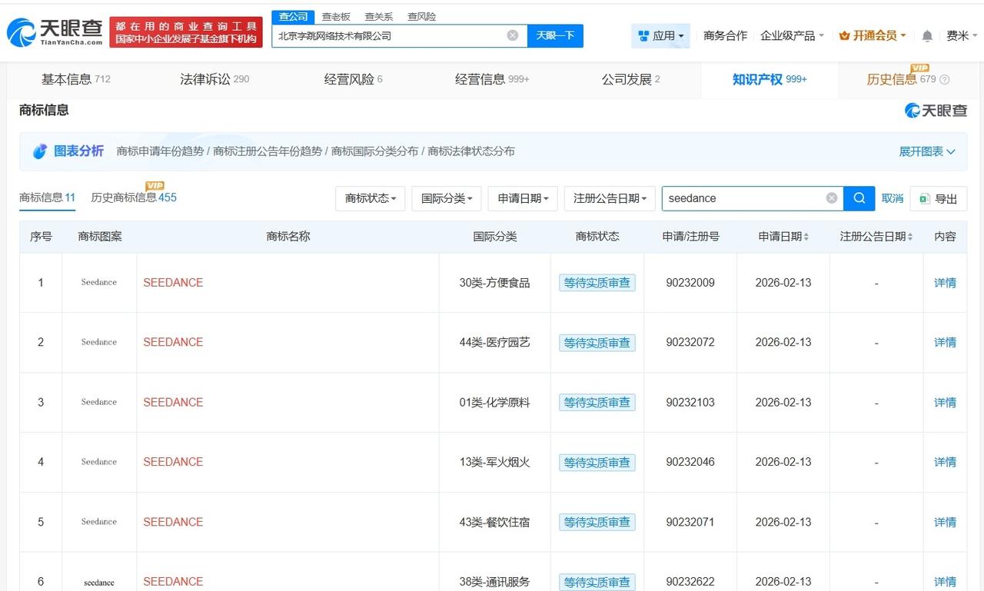
Task: Open the 费米 account dropdown
Action: click(x=961, y=35)
